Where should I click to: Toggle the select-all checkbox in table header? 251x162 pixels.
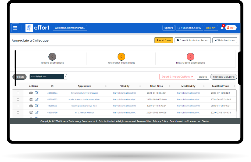coord(18,86)
